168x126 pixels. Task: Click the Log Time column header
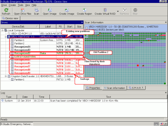[41, 97]
